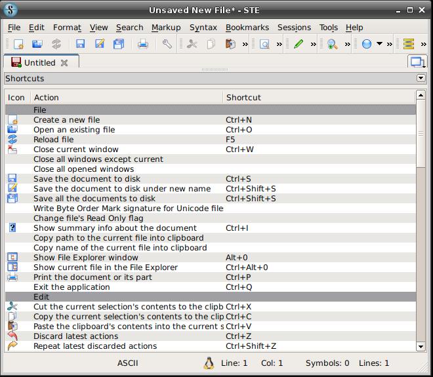
Task: Open the window list button at the tab bar's right
Action: pos(417,62)
